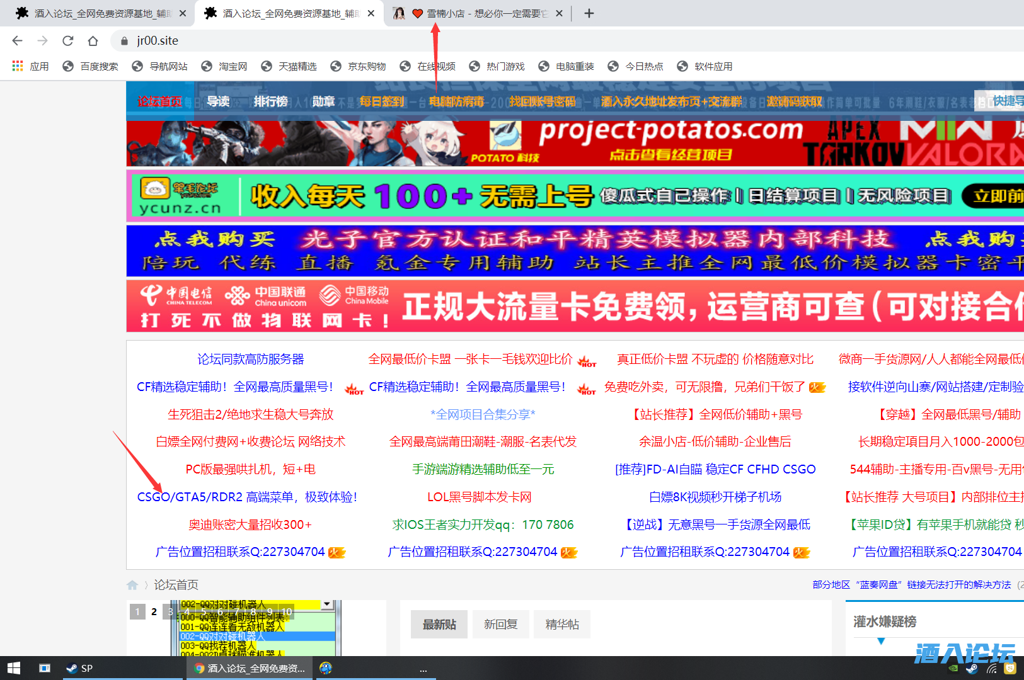Open 论坛同款高防服务器 link

[x=250, y=359]
